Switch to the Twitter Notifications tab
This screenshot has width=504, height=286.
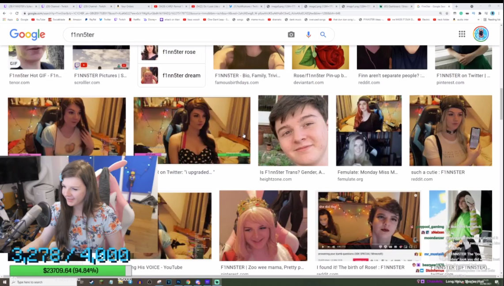[246, 6]
